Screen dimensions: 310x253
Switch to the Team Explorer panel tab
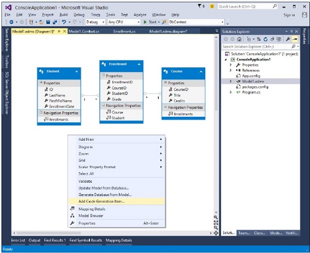244,233
